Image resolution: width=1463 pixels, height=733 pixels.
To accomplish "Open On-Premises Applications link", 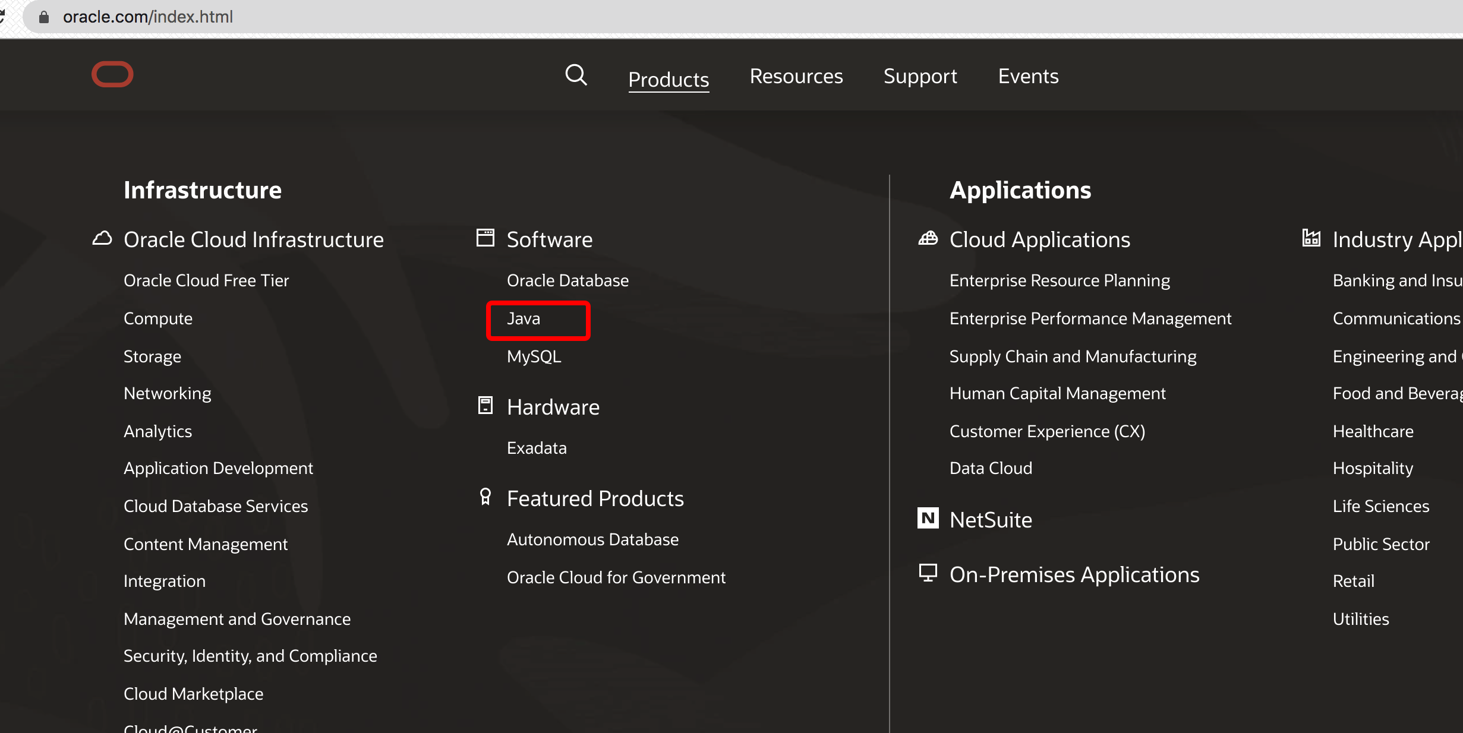I will click(x=1074, y=574).
